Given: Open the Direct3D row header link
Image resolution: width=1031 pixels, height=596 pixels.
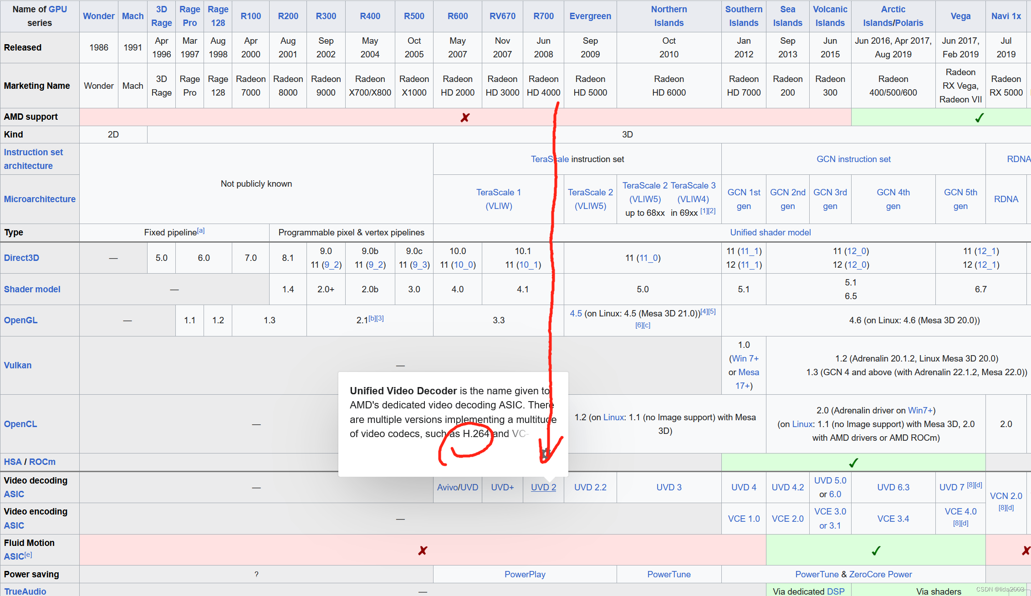Looking at the screenshot, I should coord(21,258).
